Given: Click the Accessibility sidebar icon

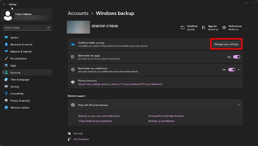Looking at the screenshot, I should 6,94.
